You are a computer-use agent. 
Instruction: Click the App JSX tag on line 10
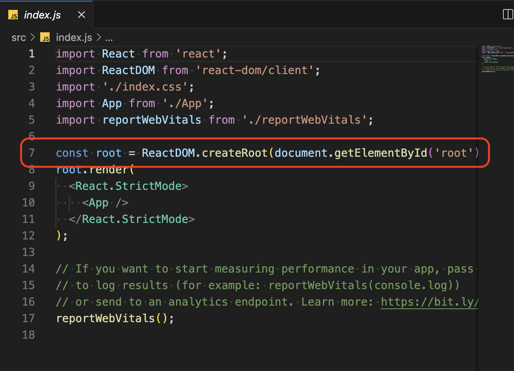point(105,203)
